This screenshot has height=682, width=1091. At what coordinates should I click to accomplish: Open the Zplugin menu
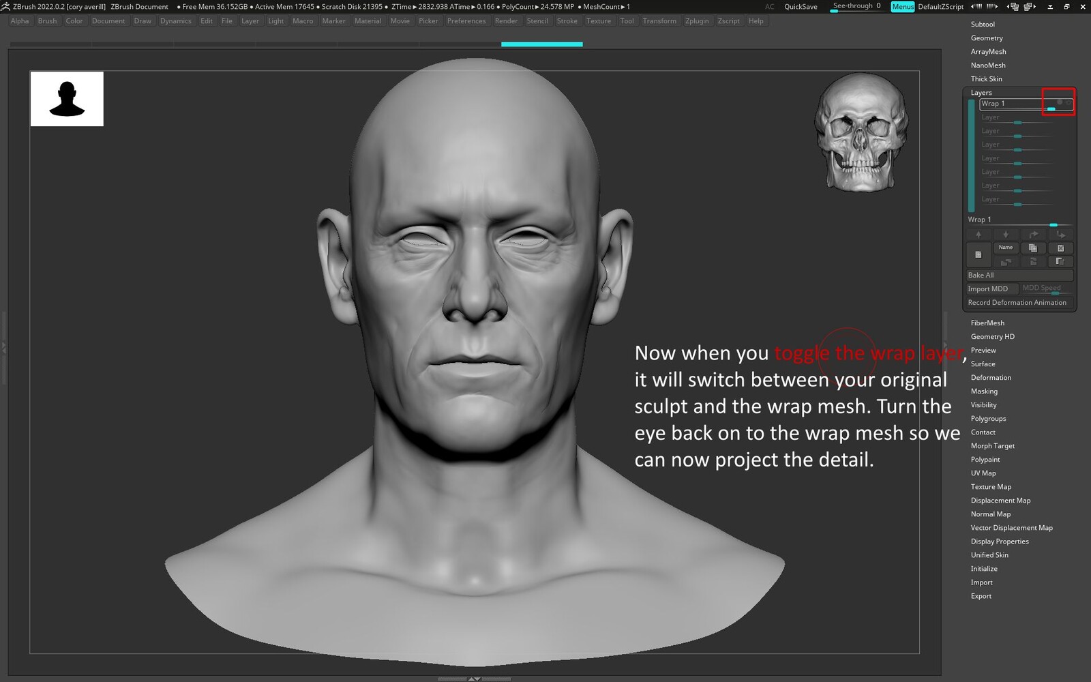point(697,21)
